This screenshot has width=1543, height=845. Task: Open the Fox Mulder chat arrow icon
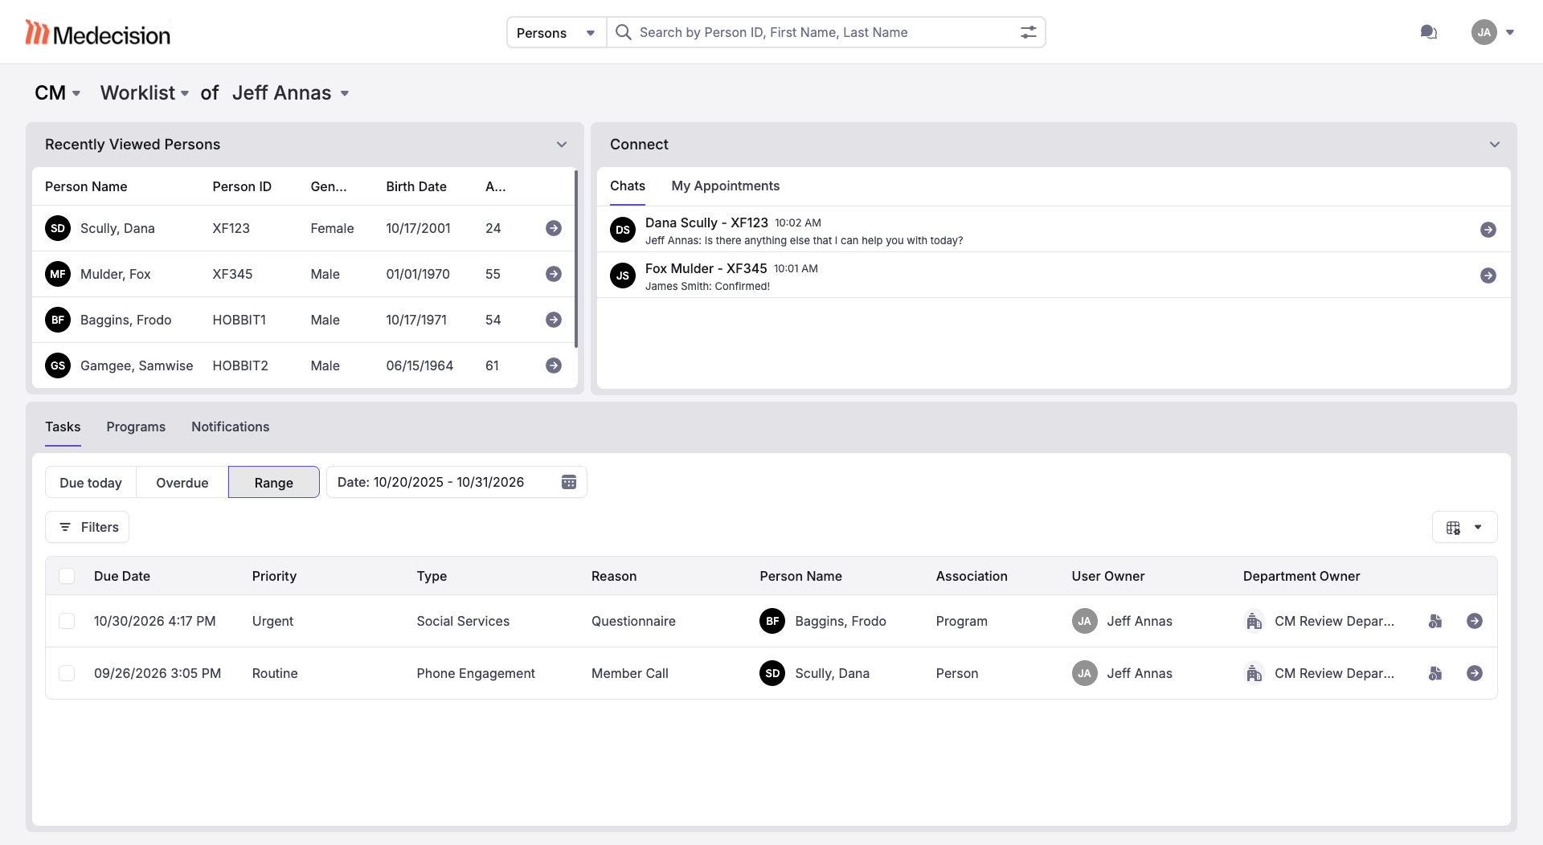pyautogui.click(x=1488, y=276)
